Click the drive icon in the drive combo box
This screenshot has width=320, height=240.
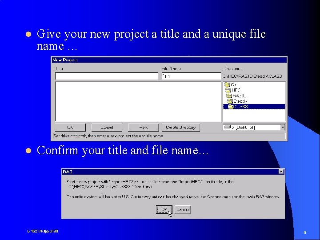pyautogui.click(x=227, y=128)
